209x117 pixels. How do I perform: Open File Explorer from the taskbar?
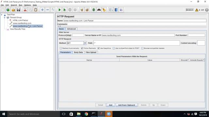tap(79, 114)
